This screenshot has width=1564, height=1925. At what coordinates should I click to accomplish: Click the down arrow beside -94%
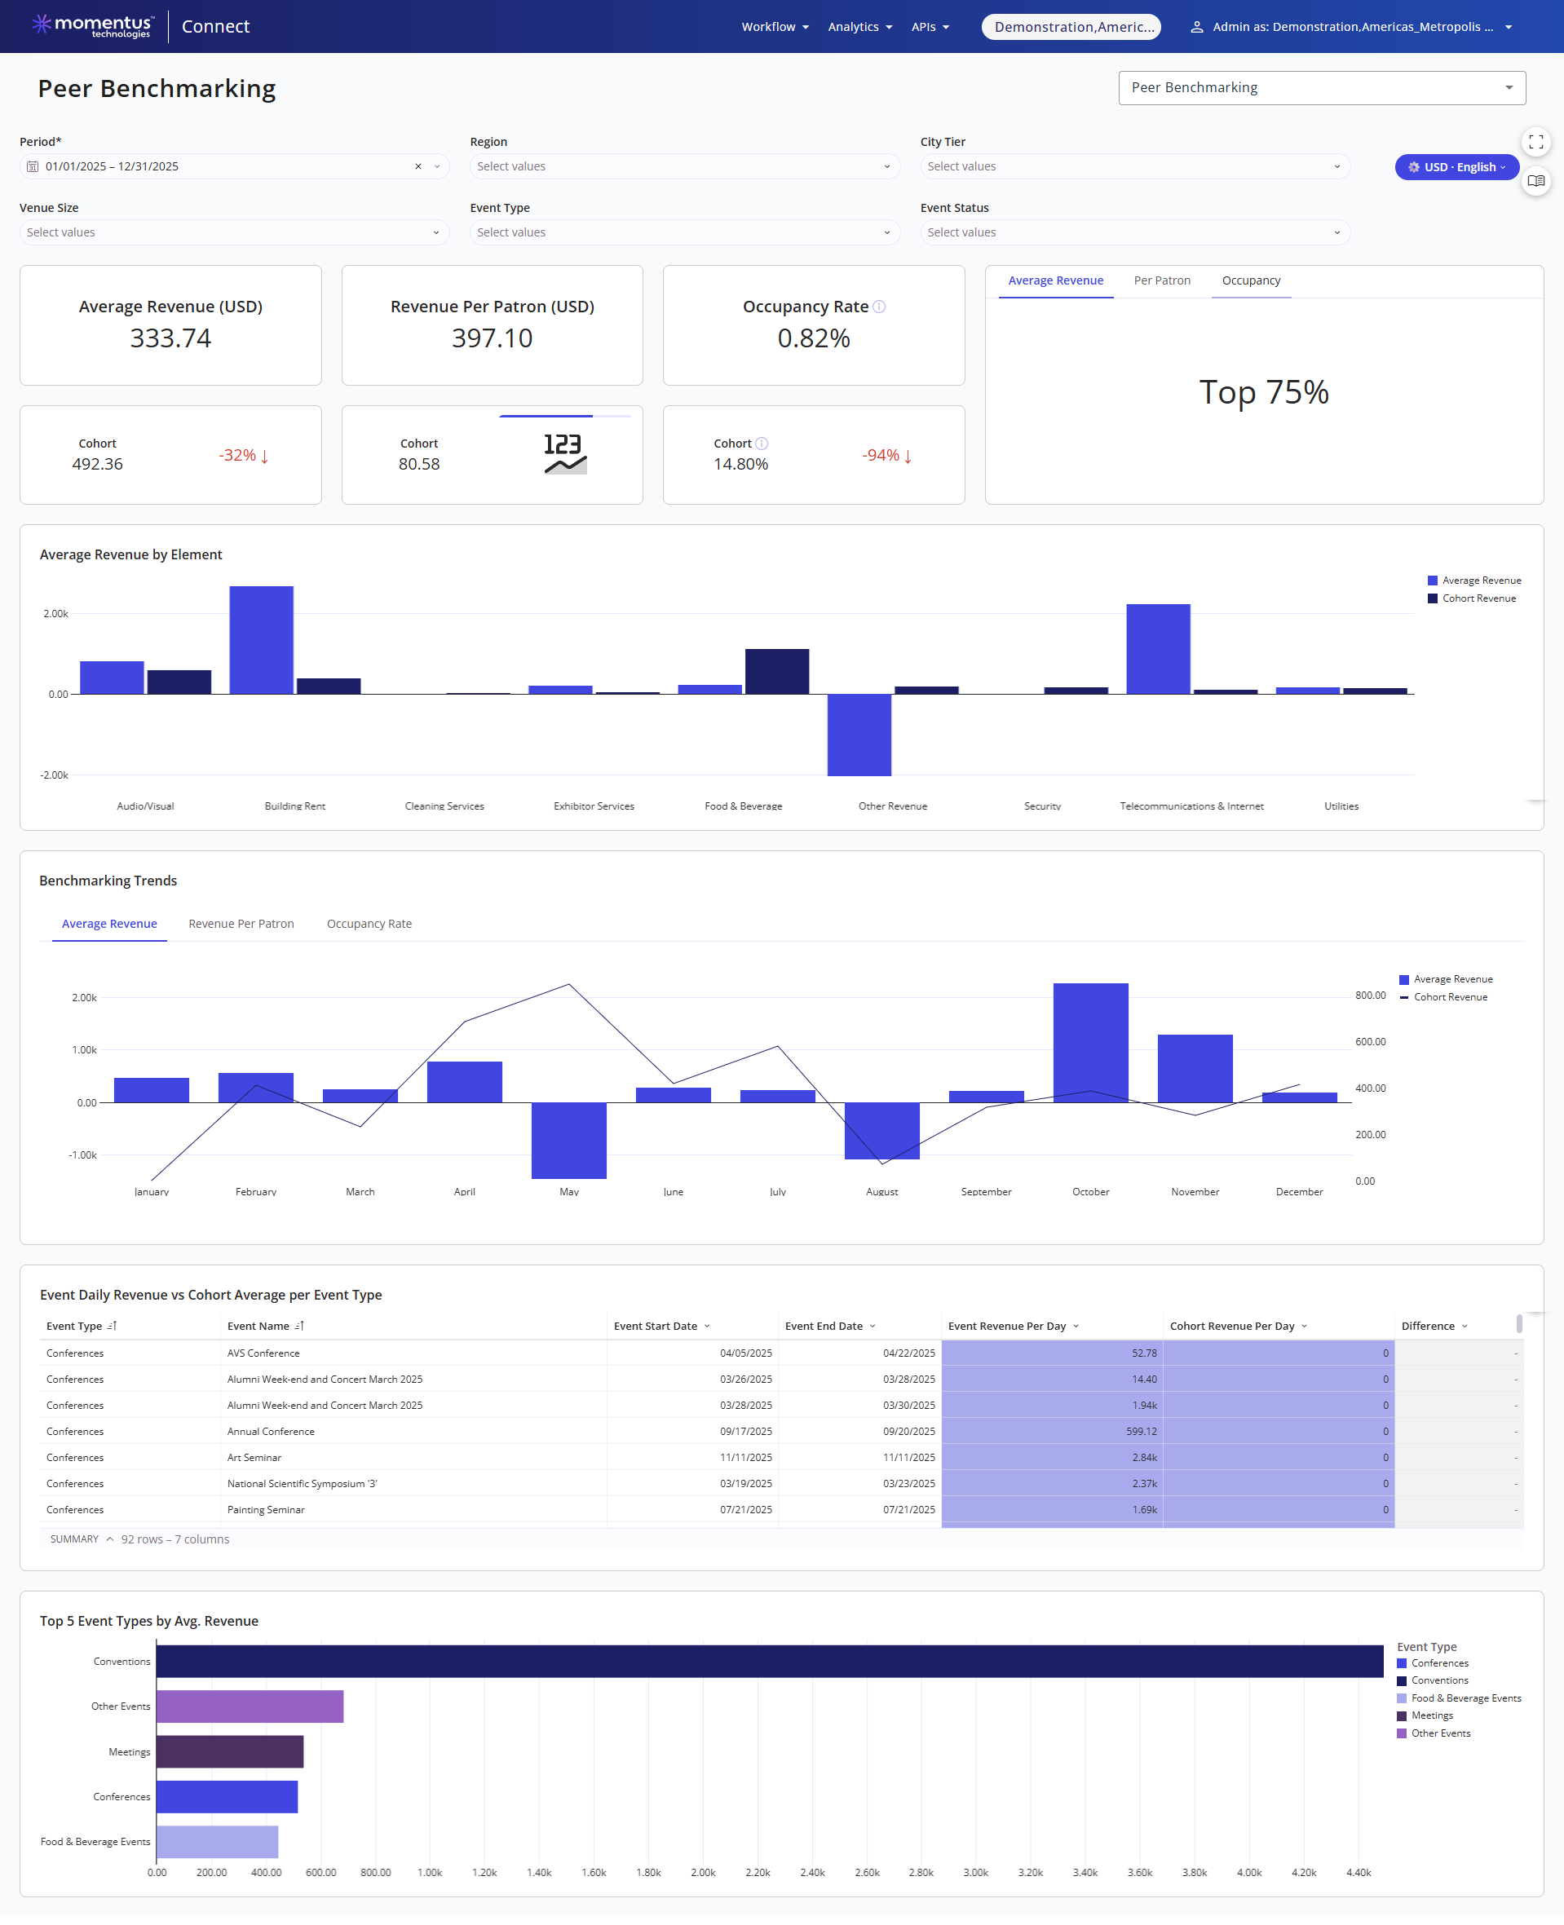[x=908, y=456]
